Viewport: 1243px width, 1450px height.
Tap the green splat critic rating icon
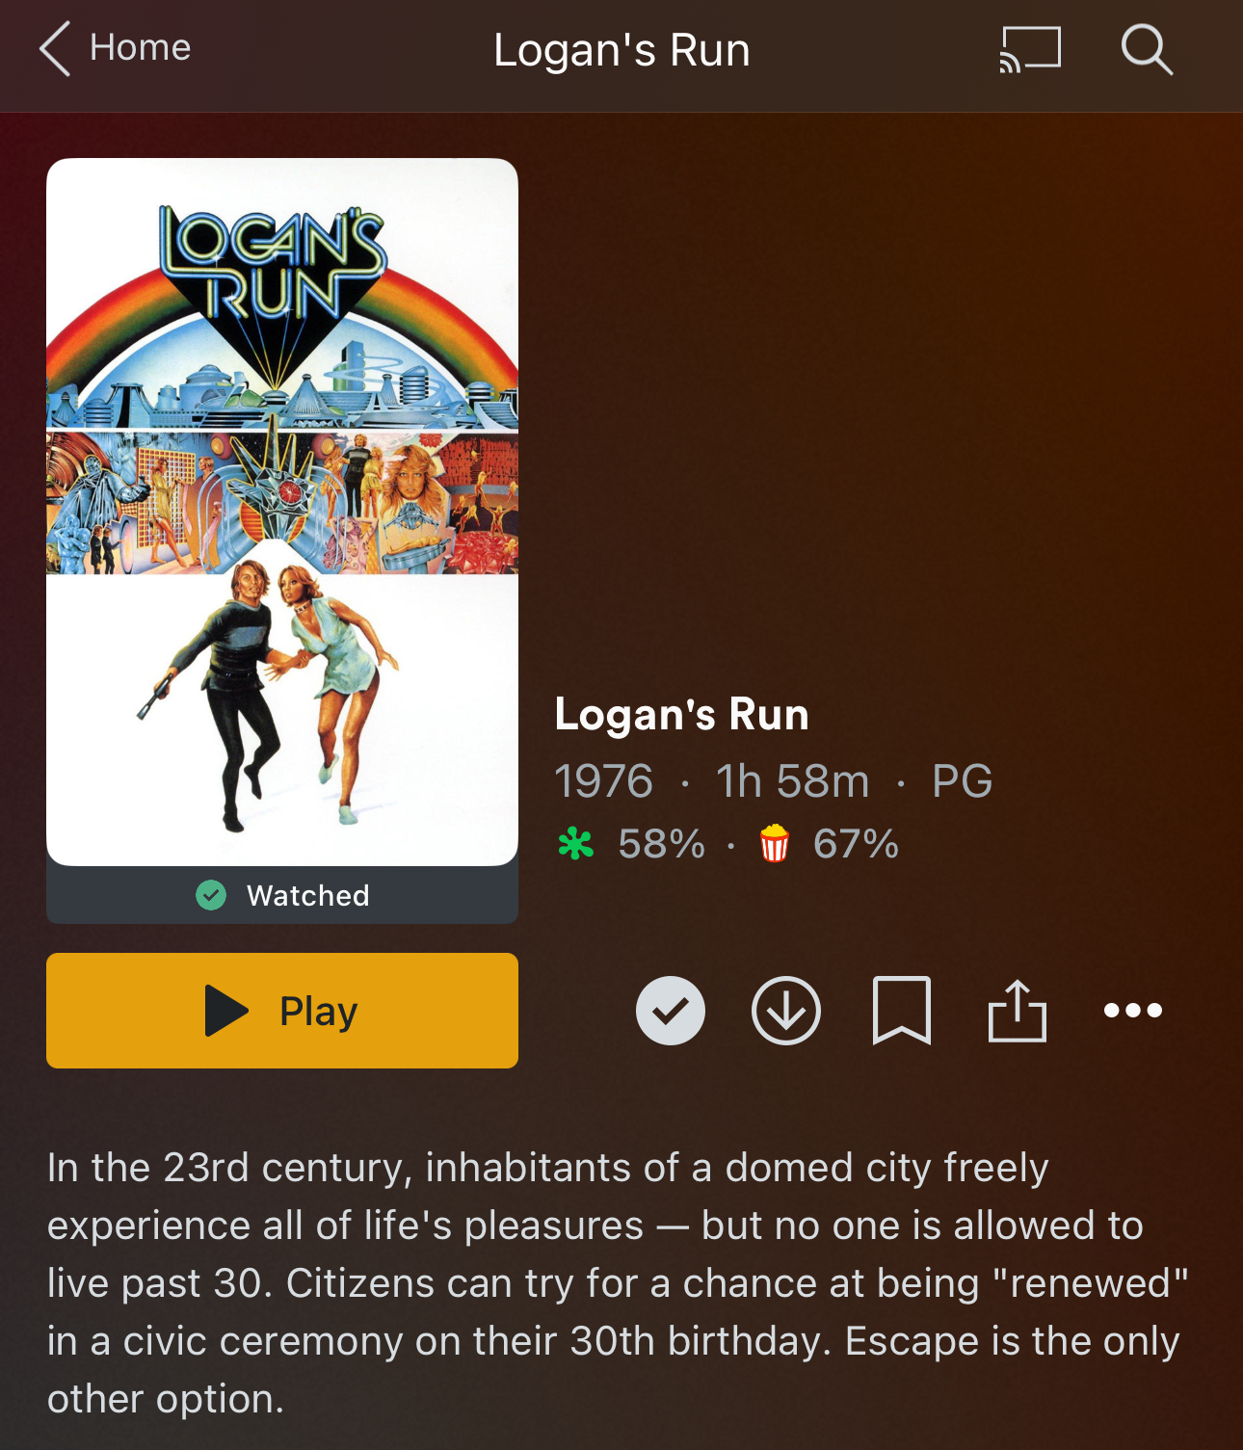point(576,844)
